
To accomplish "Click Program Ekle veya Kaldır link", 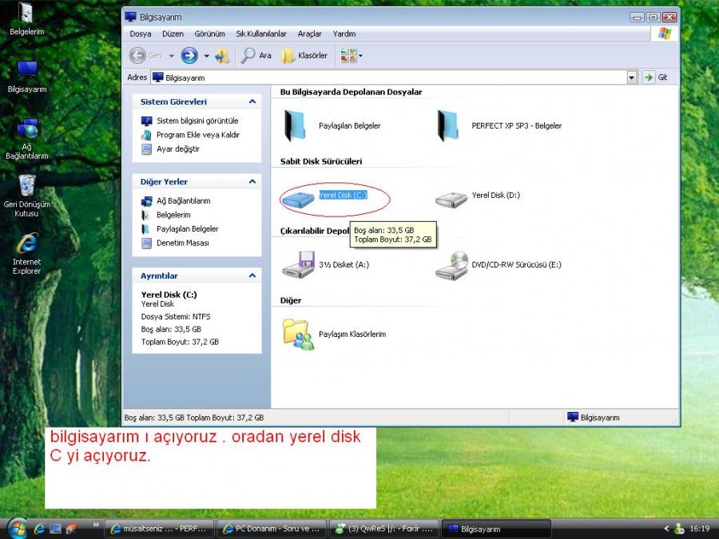I will point(197,135).
